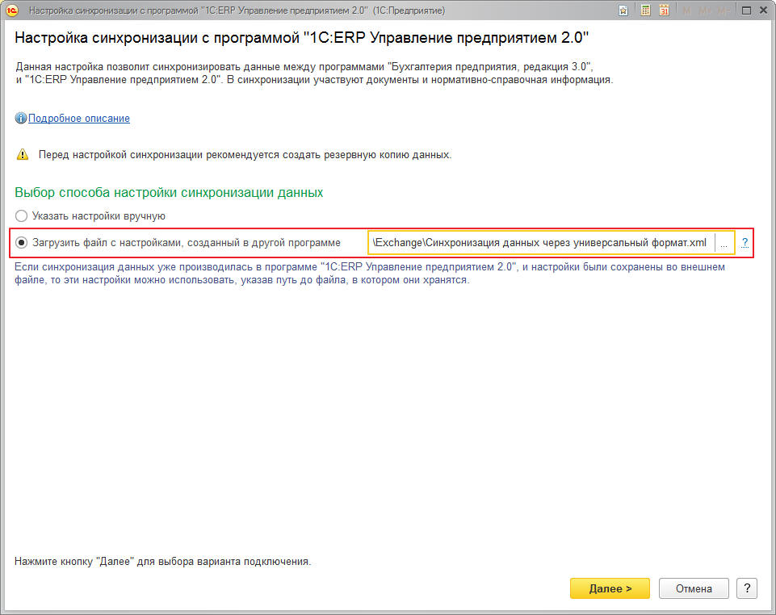Click the M+ memory add button
This screenshot has width=776, height=615.
click(x=703, y=10)
